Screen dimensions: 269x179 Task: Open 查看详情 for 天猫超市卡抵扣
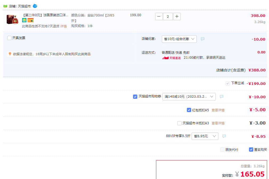218,123
